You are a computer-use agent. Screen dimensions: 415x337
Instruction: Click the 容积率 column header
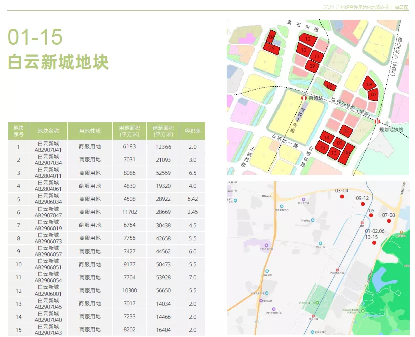(x=193, y=131)
